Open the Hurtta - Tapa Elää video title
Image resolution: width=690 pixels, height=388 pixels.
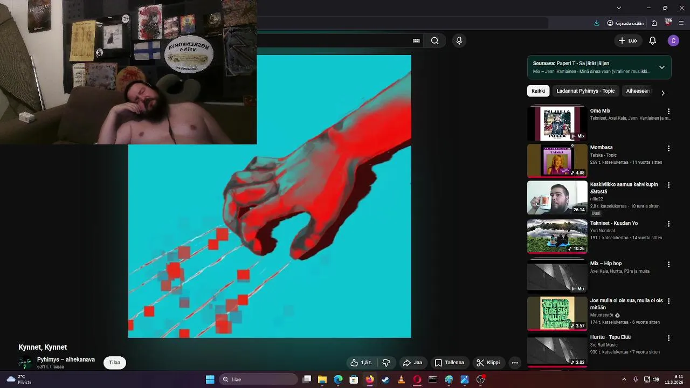coord(610,337)
